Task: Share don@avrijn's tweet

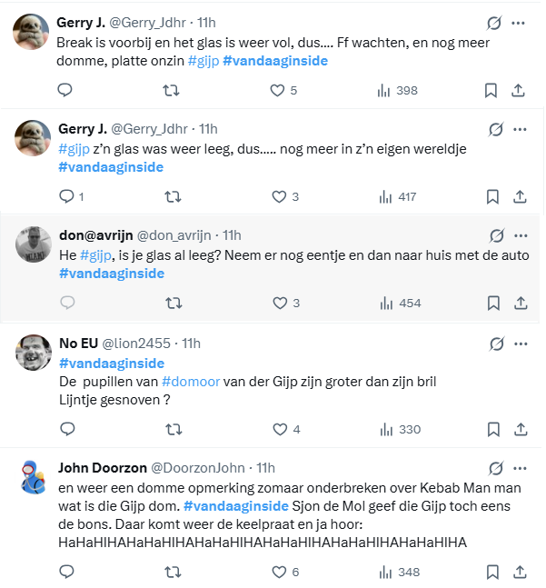Action: tap(520, 303)
